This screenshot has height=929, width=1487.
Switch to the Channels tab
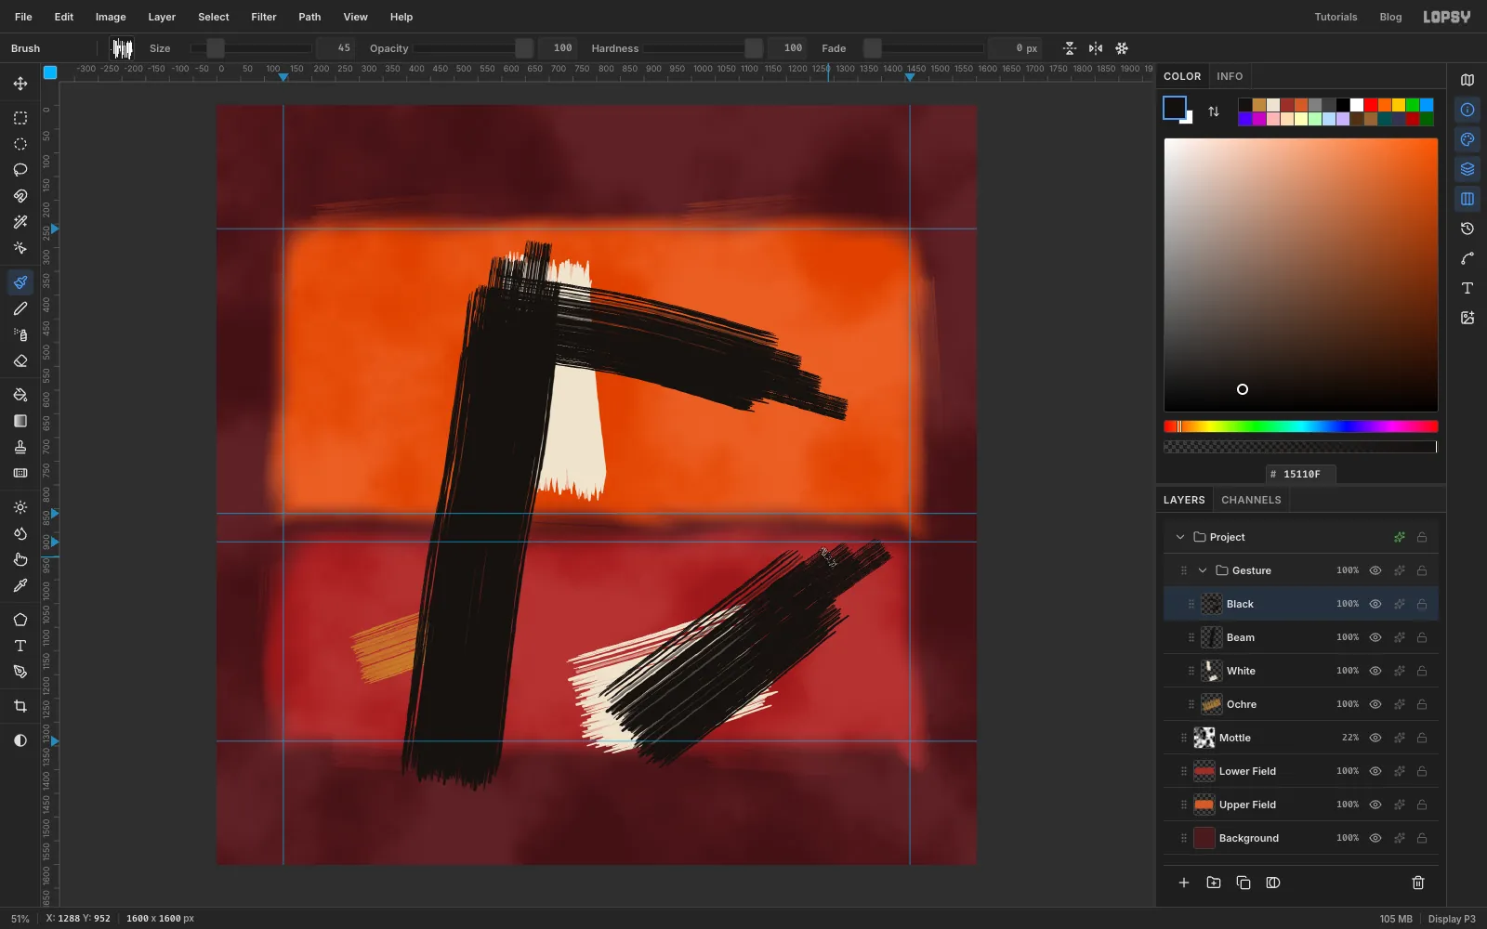point(1251,500)
